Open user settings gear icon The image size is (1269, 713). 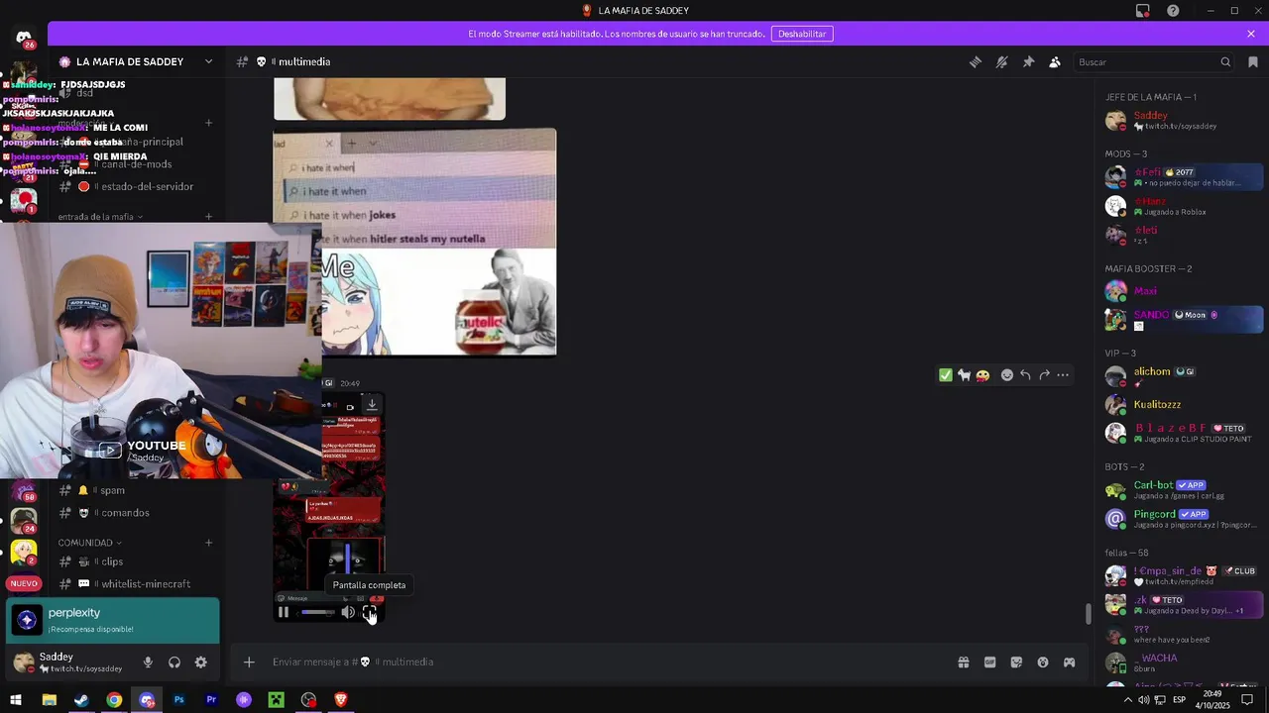tap(200, 662)
